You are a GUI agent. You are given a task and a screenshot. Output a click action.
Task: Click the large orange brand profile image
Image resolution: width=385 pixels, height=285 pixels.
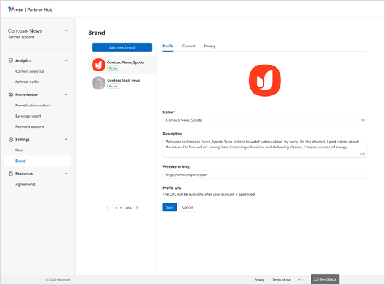264,81
